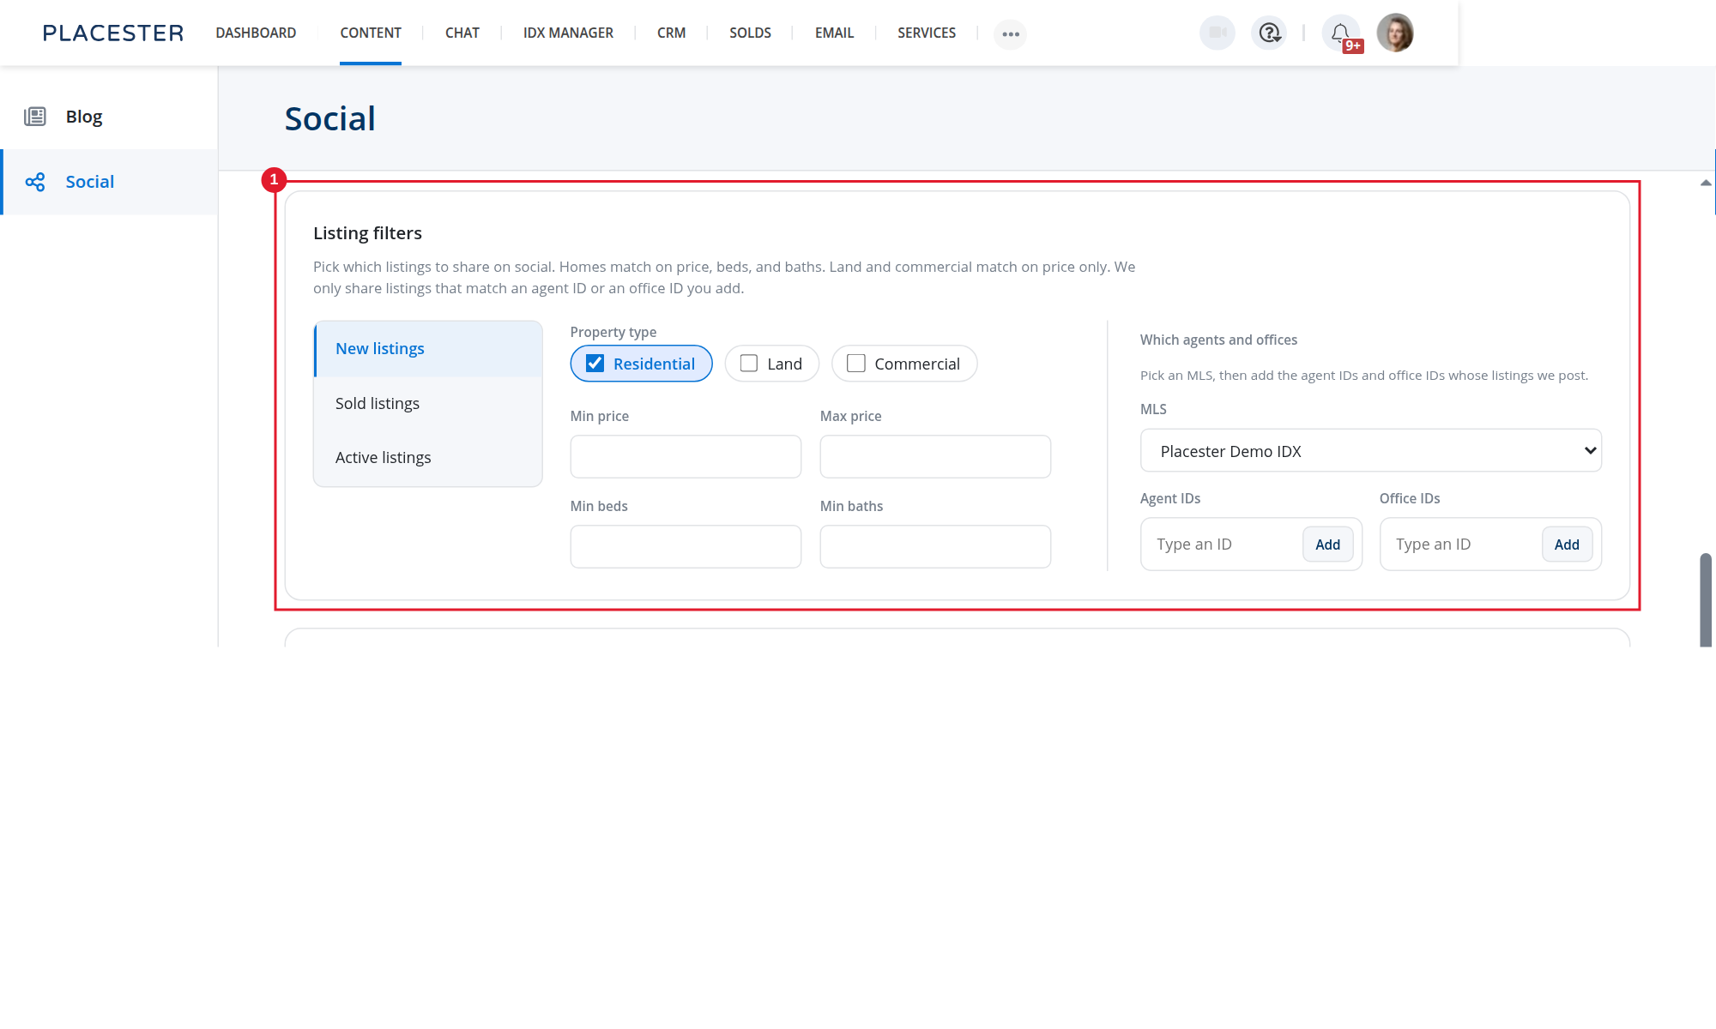
Task: Open the Social sidebar item
Action: [109, 182]
